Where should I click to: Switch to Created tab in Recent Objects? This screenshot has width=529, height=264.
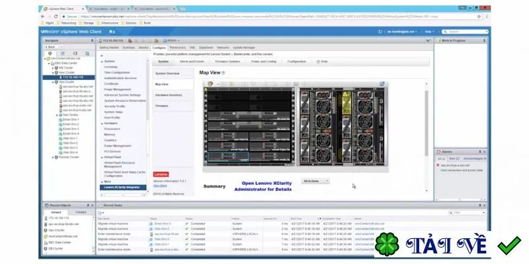[81, 213]
